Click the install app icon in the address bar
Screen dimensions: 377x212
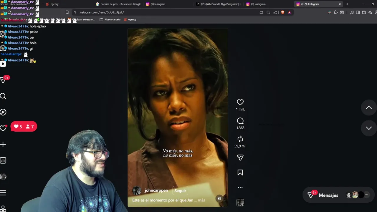click(261, 12)
